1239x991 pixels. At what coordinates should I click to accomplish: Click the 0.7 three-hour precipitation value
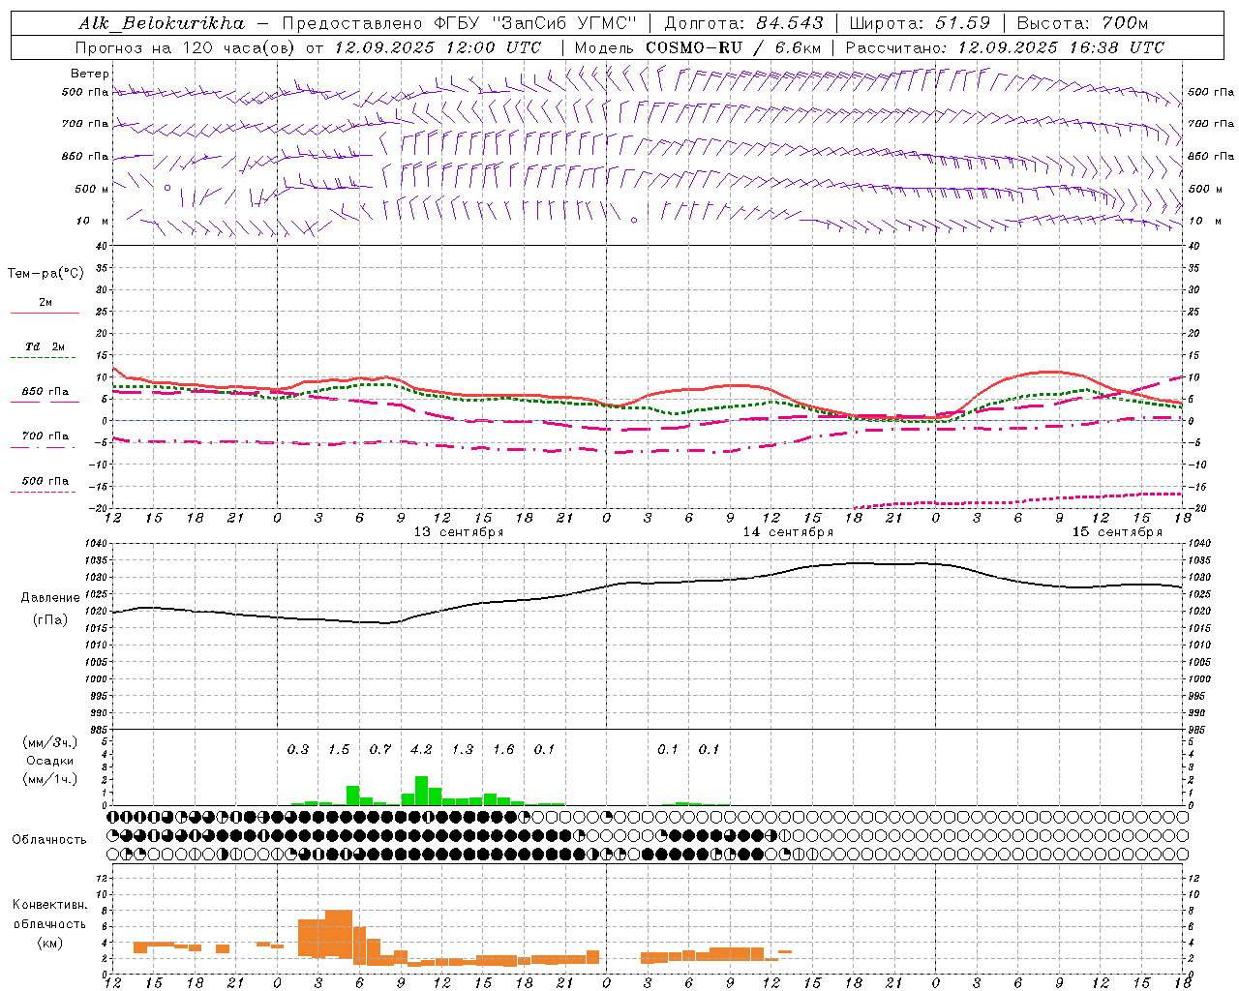tap(380, 749)
